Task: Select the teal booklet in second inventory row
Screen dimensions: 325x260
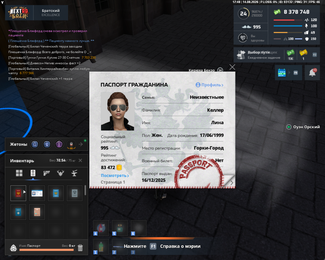Action: 18,212
